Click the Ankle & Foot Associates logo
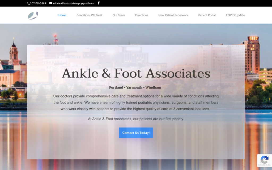The width and height of the screenshot is (272, 170). [x=33, y=15]
